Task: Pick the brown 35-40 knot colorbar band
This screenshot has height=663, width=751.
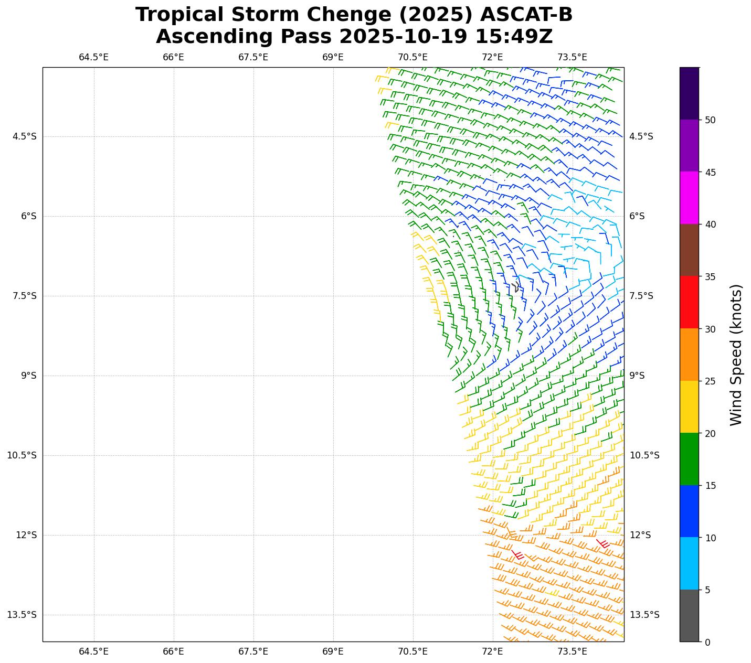Action: pos(689,250)
